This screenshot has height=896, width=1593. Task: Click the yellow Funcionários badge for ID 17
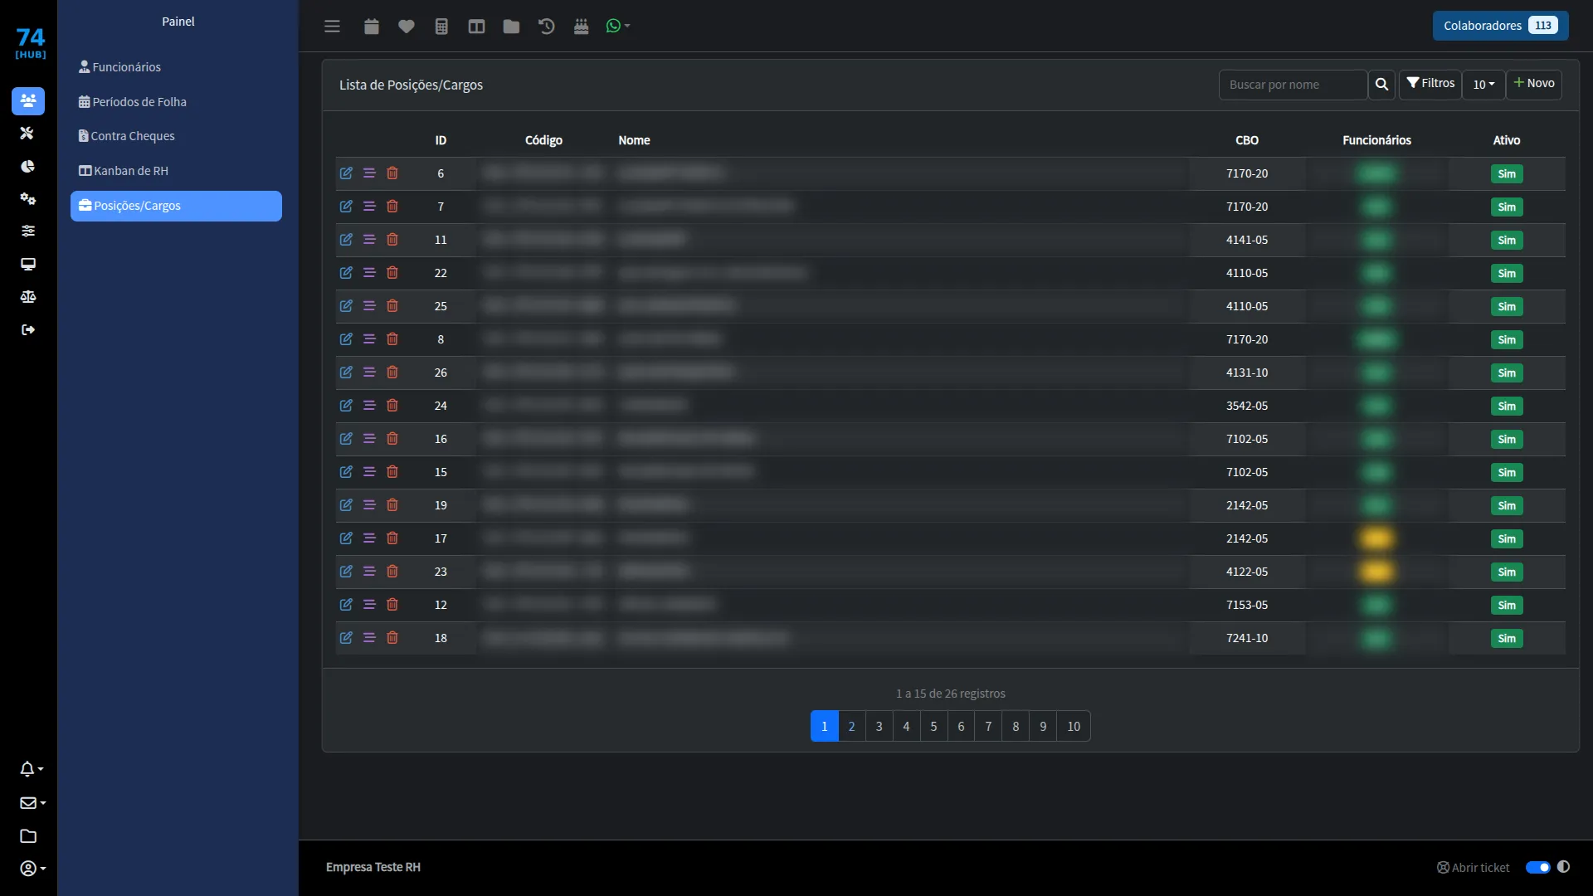[1376, 538]
